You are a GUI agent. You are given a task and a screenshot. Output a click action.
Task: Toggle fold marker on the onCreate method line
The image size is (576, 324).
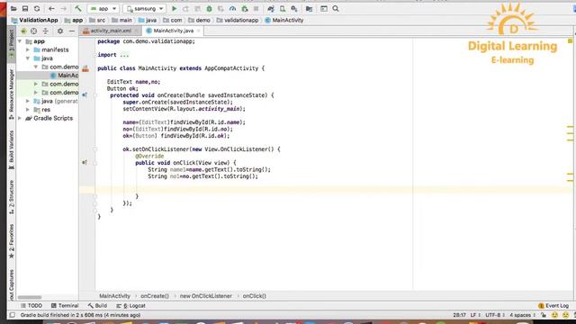(x=95, y=95)
